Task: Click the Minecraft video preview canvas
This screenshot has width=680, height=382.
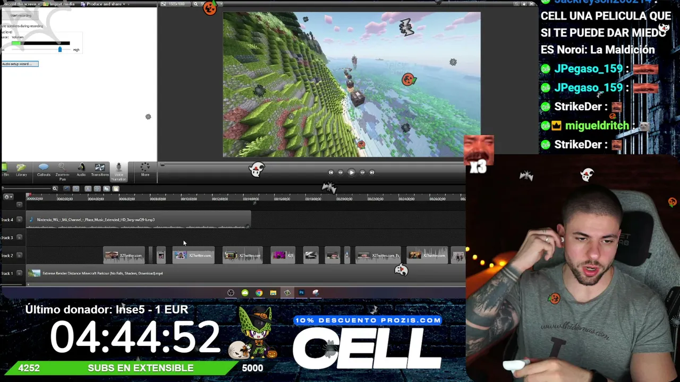Action: (352, 85)
